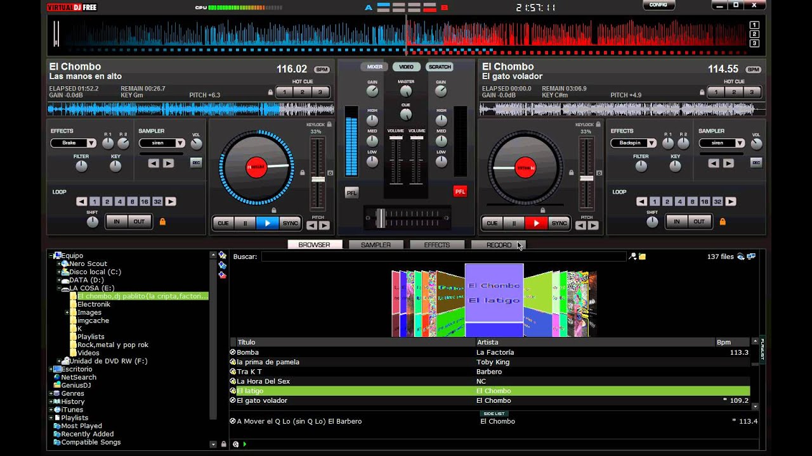Click the orange loop lock icon on right deck
This screenshot has height=456, width=812.
pyautogui.click(x=722, y=222)
